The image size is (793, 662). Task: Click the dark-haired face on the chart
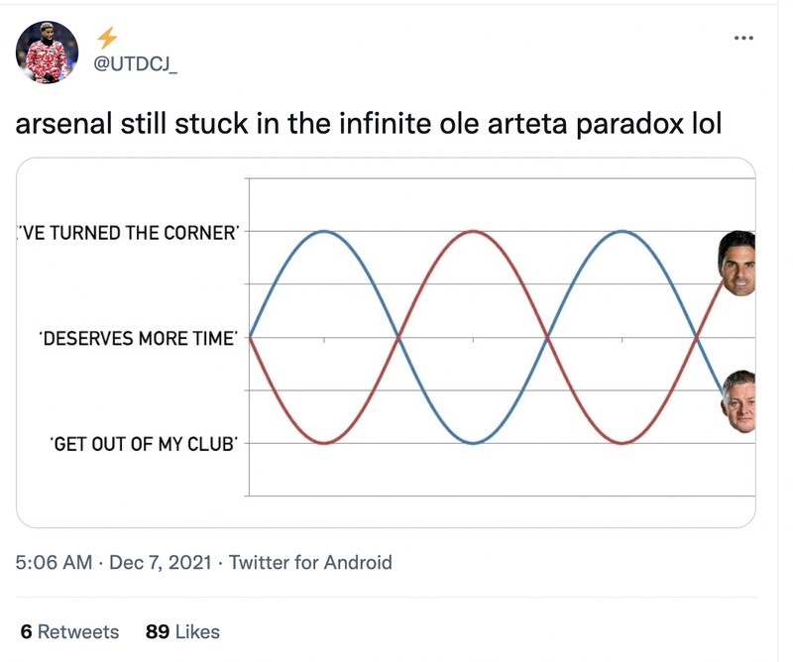pos(736,264)
